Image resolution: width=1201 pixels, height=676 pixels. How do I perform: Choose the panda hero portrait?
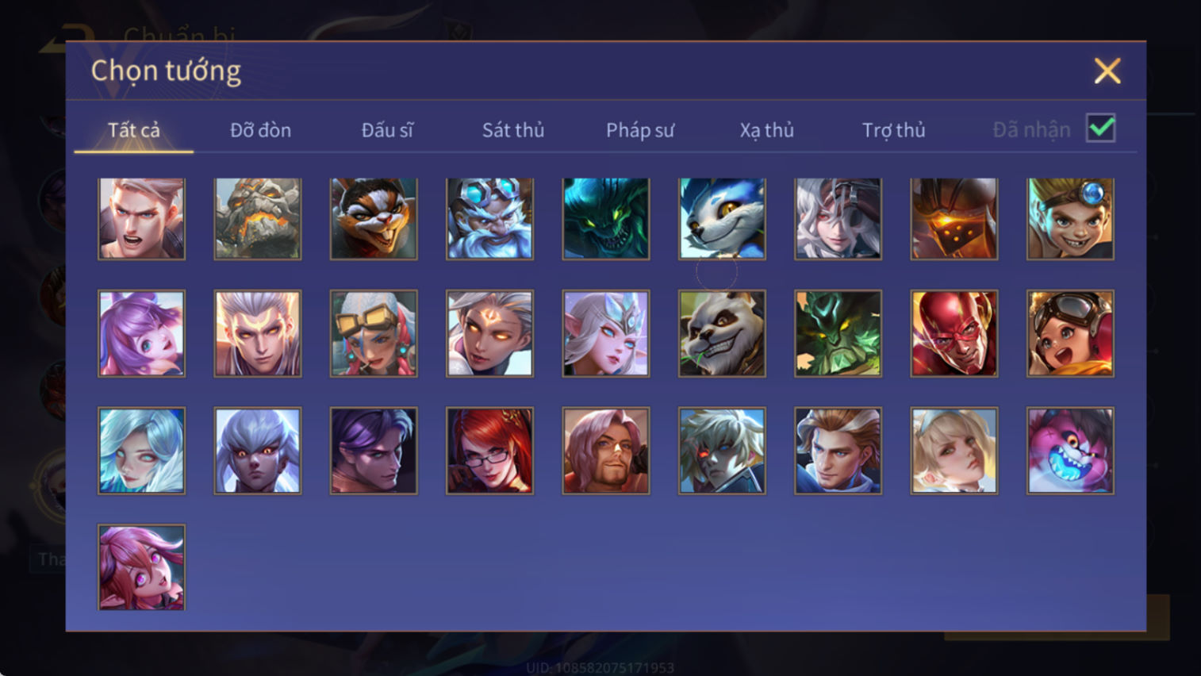click(722, 333)
